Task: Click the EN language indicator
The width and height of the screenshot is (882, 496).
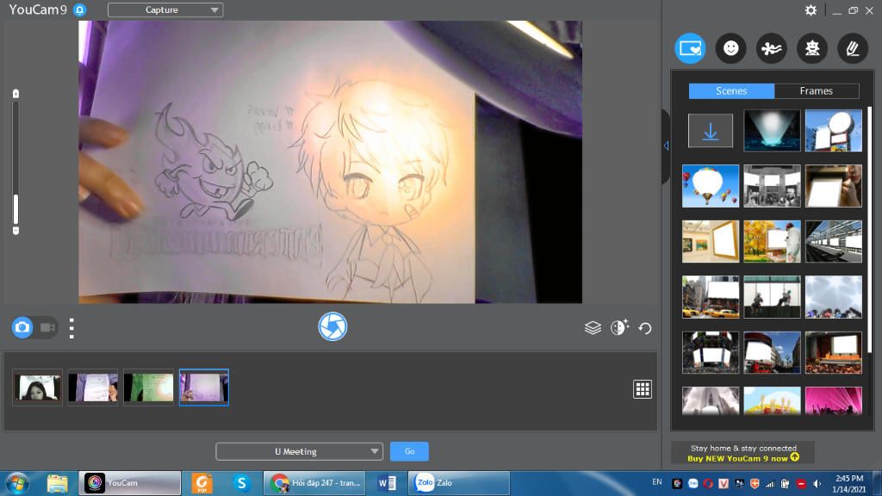Action: click(657, 482)
